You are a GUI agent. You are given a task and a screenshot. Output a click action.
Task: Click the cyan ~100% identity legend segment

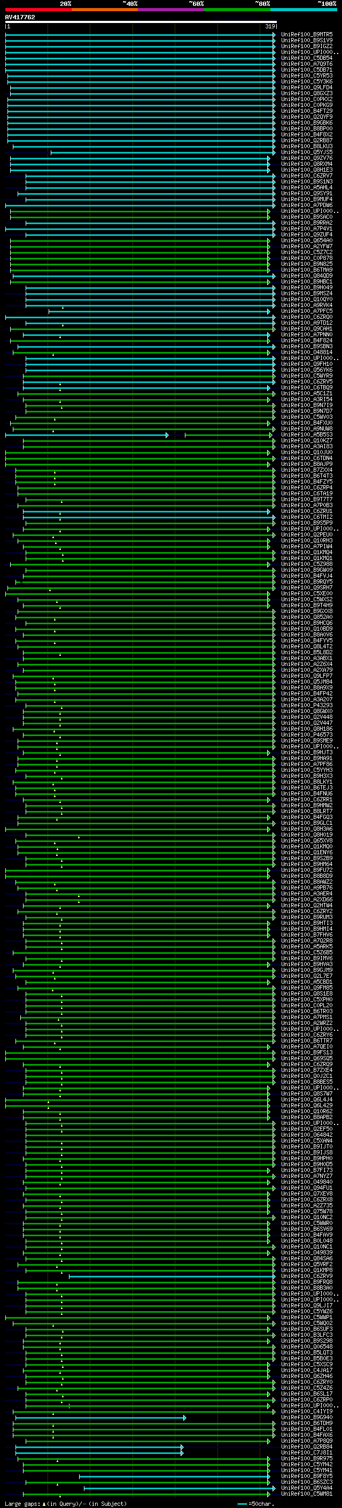(304, 10)
